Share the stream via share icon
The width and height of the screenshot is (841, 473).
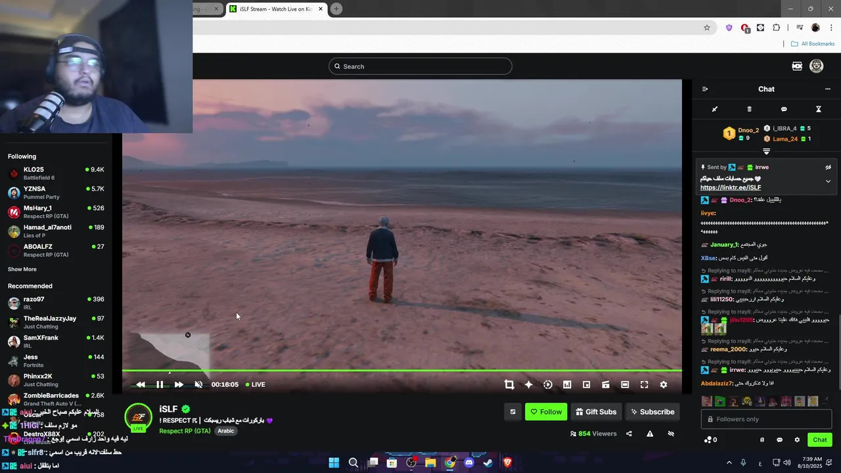pyautogui.click(x=629, y=434)
